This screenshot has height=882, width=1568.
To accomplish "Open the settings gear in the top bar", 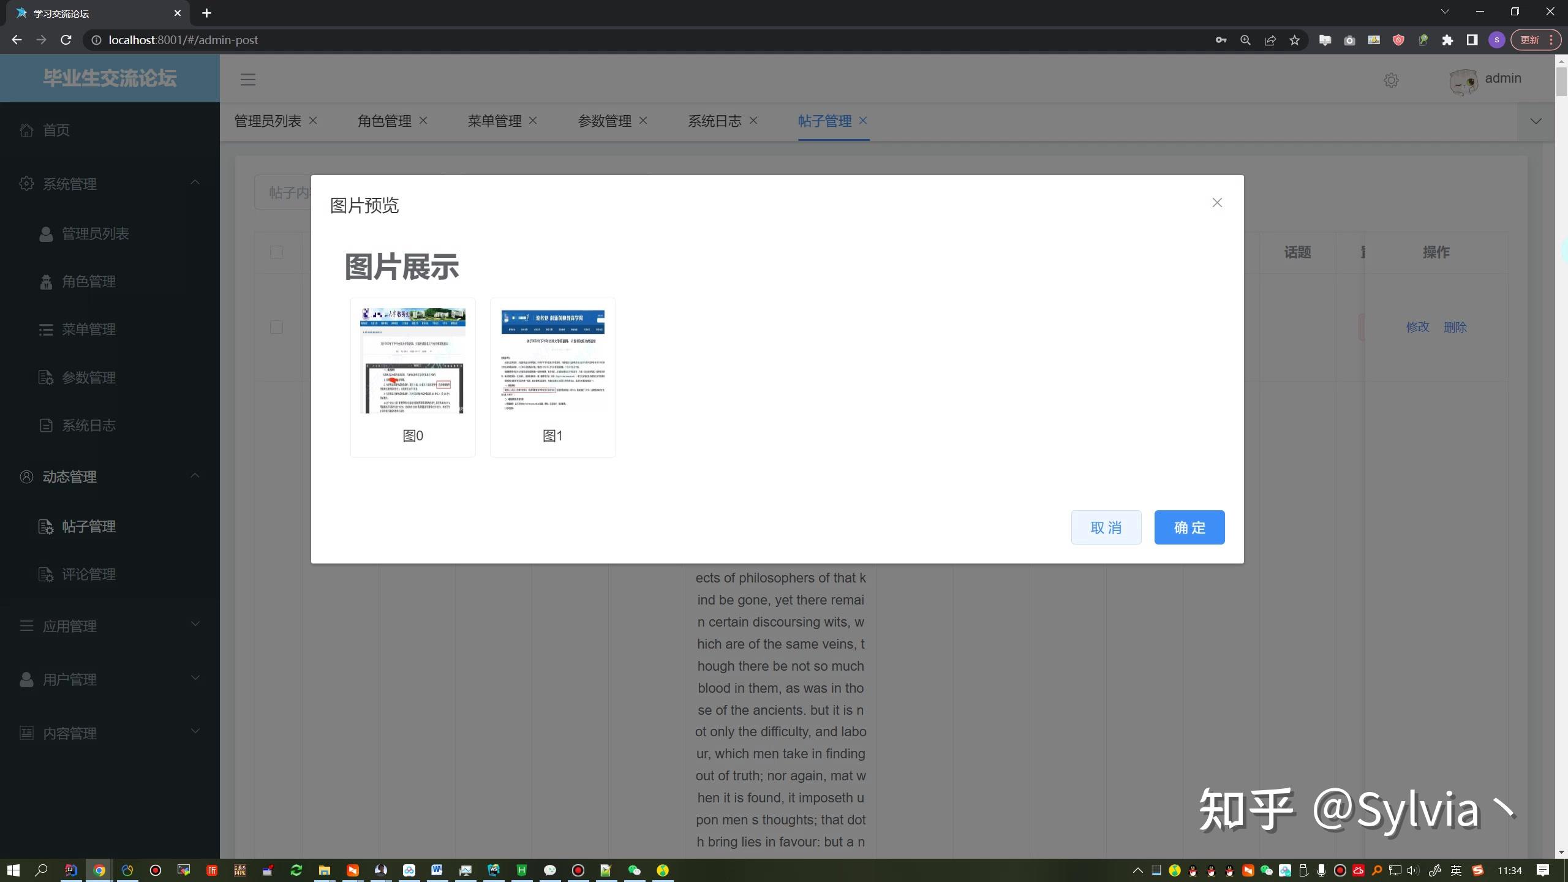I will (1391, 80).
